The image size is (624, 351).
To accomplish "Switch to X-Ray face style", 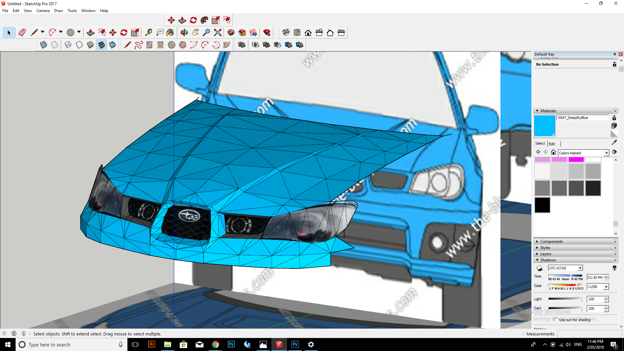I will tap(43, 45).
